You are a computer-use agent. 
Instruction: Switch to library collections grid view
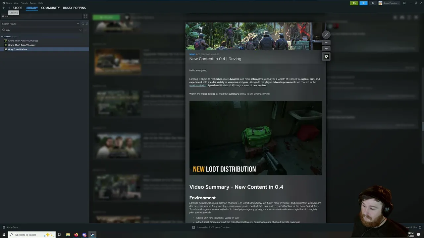(x=85, y=16)
